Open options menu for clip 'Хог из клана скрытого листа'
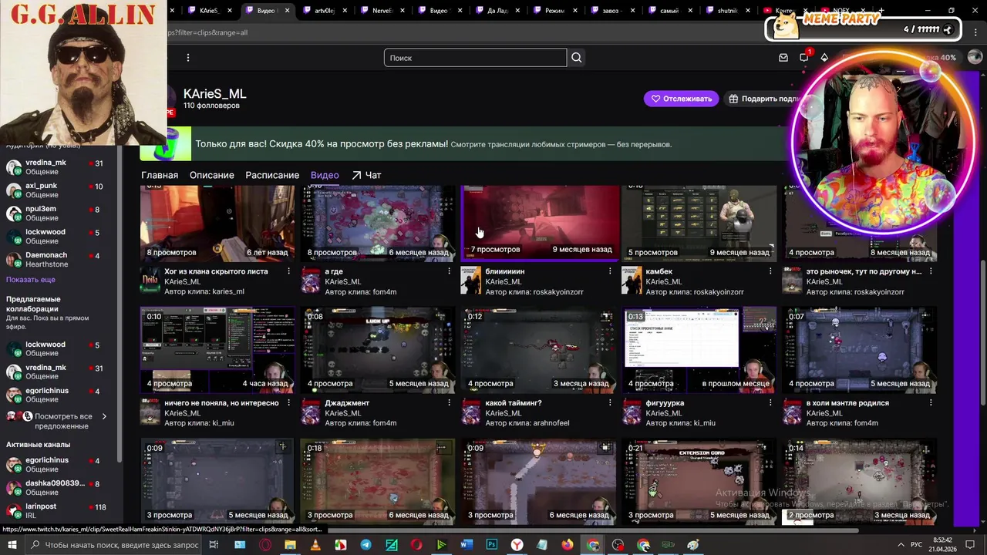The image size is (987, 555). point(289,271)
